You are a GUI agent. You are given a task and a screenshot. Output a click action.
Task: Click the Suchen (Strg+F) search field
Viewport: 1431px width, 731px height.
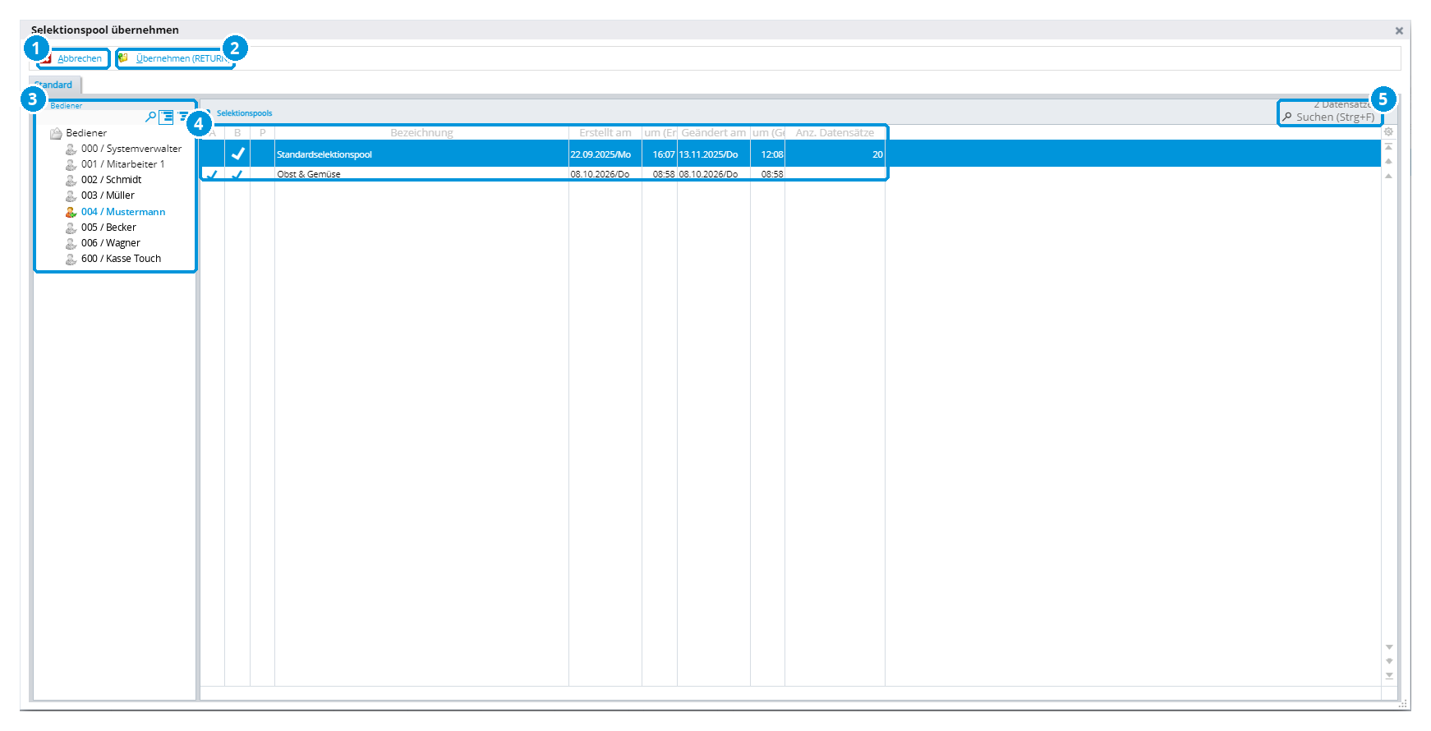(1329, 117)
